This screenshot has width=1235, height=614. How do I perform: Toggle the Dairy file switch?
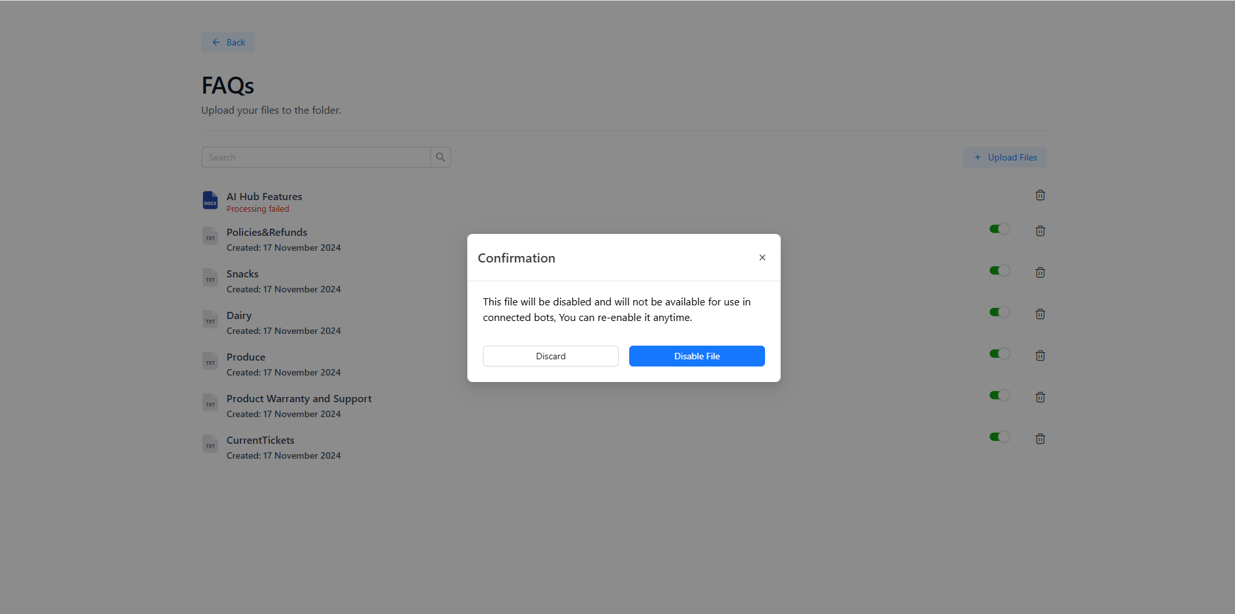1000,312
